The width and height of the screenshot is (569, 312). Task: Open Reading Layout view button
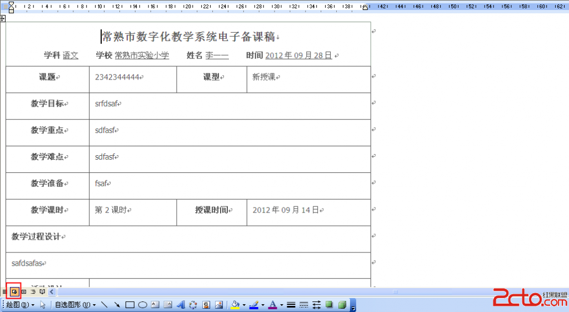[x=42, y=291]
